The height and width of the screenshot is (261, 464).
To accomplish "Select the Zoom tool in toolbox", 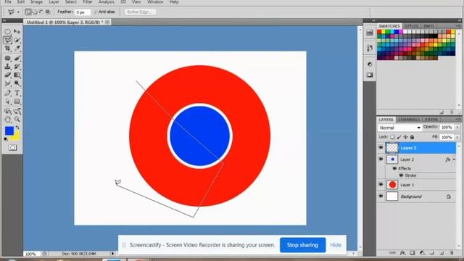I will (x=17, y=120).
